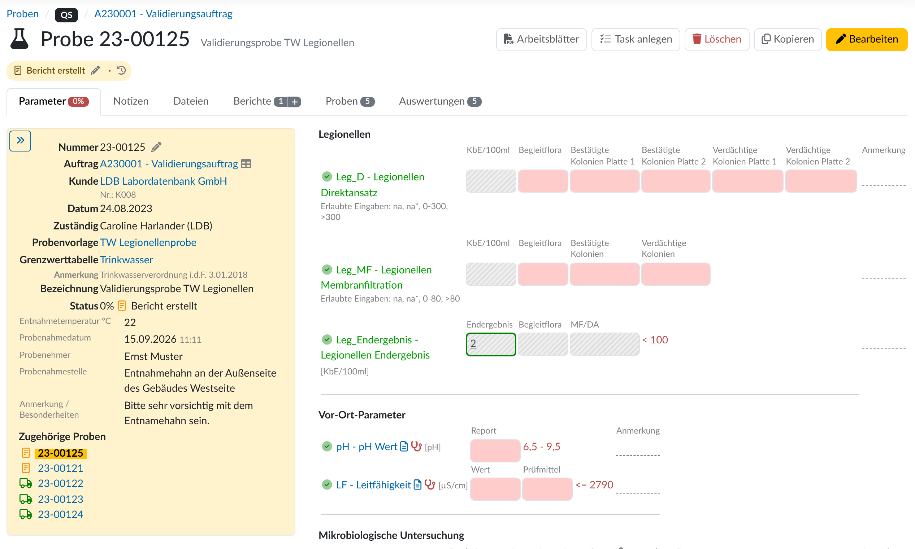The width and height of the screenshot is (915, 549).
Task: Open the Trinkwasser limit table link
Action: 127,260
